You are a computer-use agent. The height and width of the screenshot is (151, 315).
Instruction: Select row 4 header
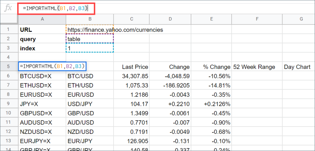point(9,57)
